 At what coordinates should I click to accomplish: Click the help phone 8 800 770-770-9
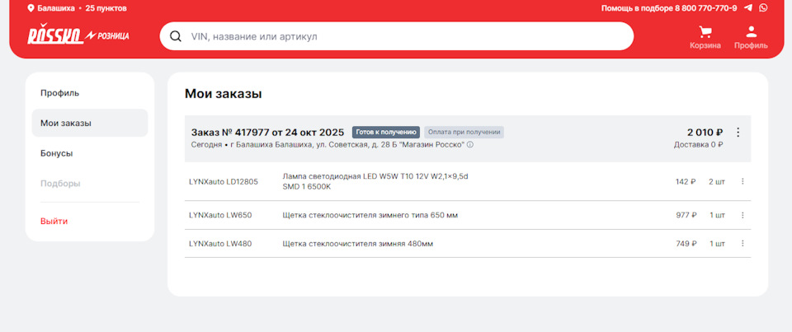(705, 8)
